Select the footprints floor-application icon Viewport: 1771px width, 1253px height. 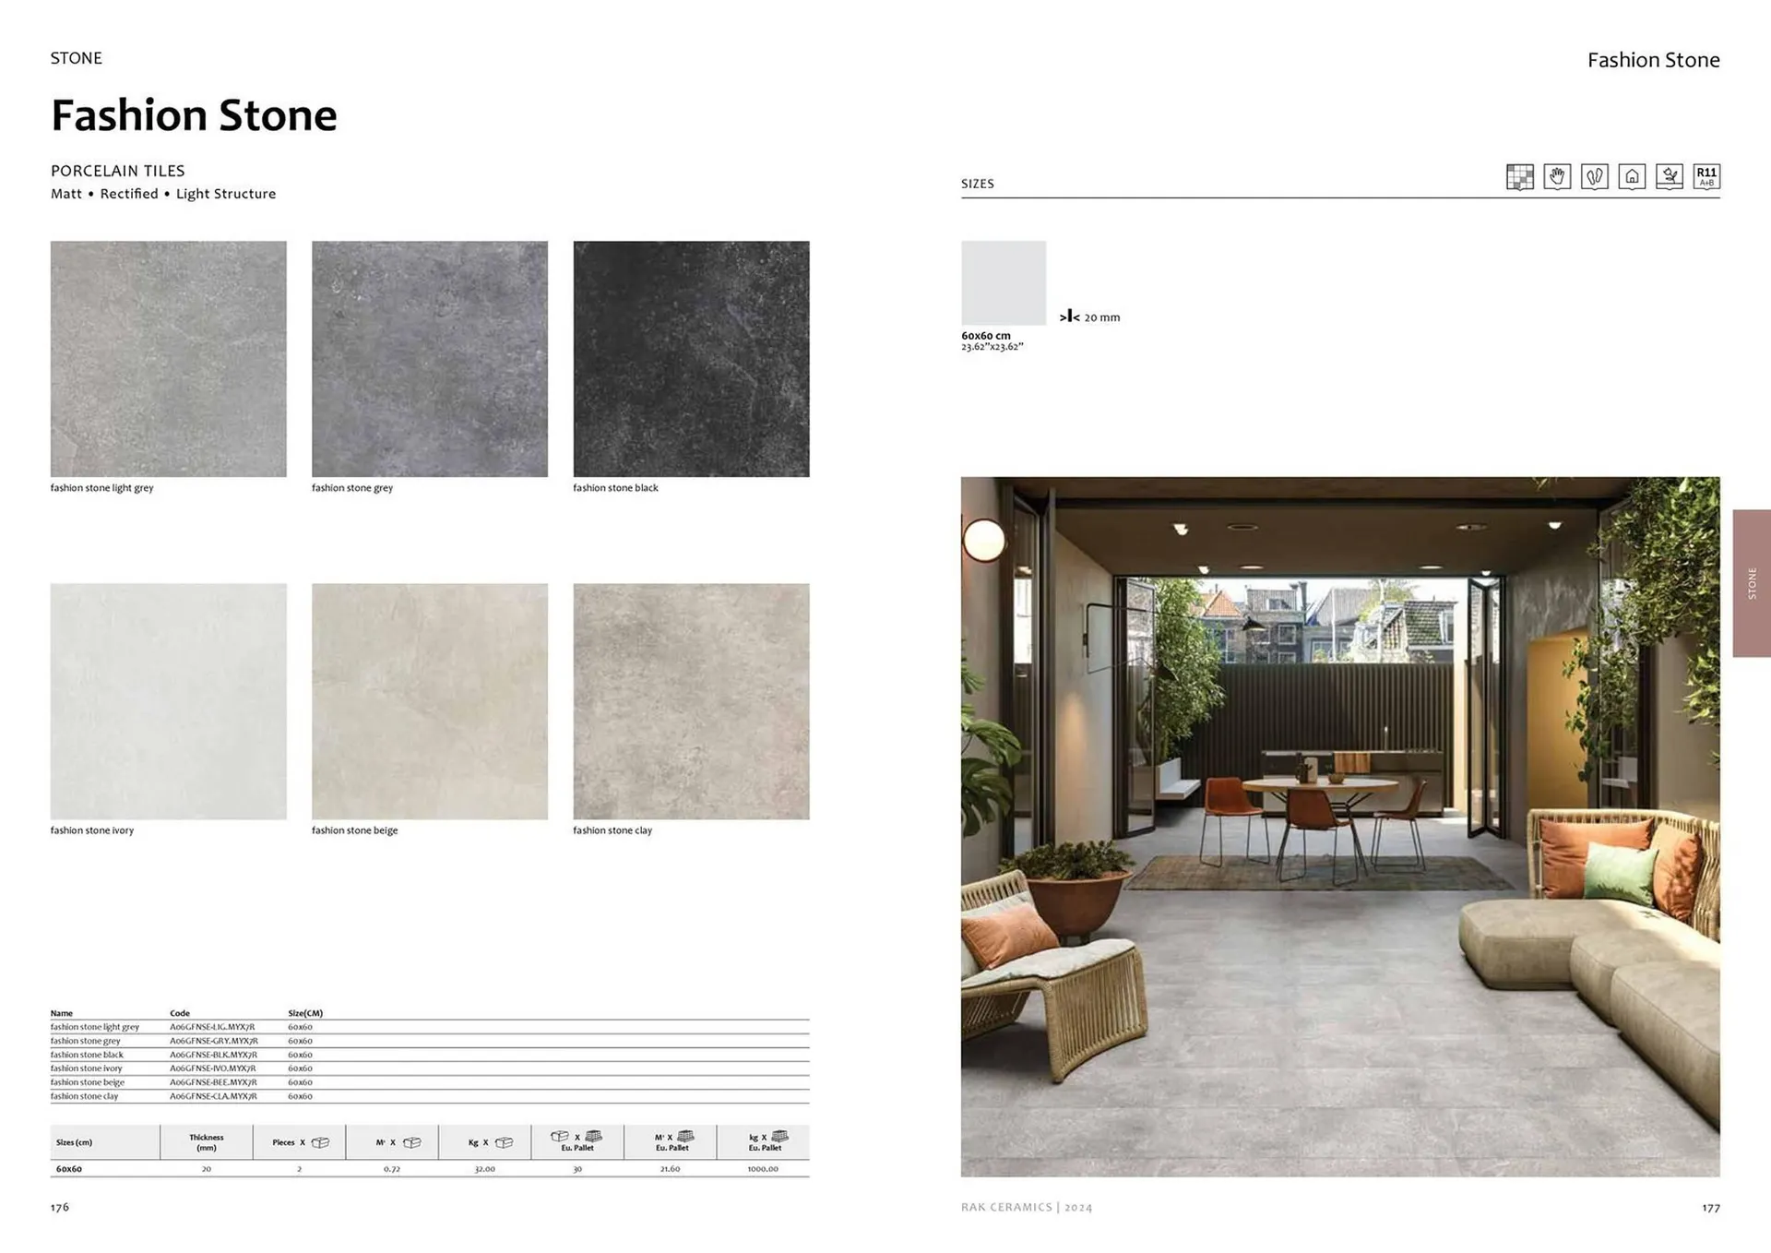tap(1594, 176)
